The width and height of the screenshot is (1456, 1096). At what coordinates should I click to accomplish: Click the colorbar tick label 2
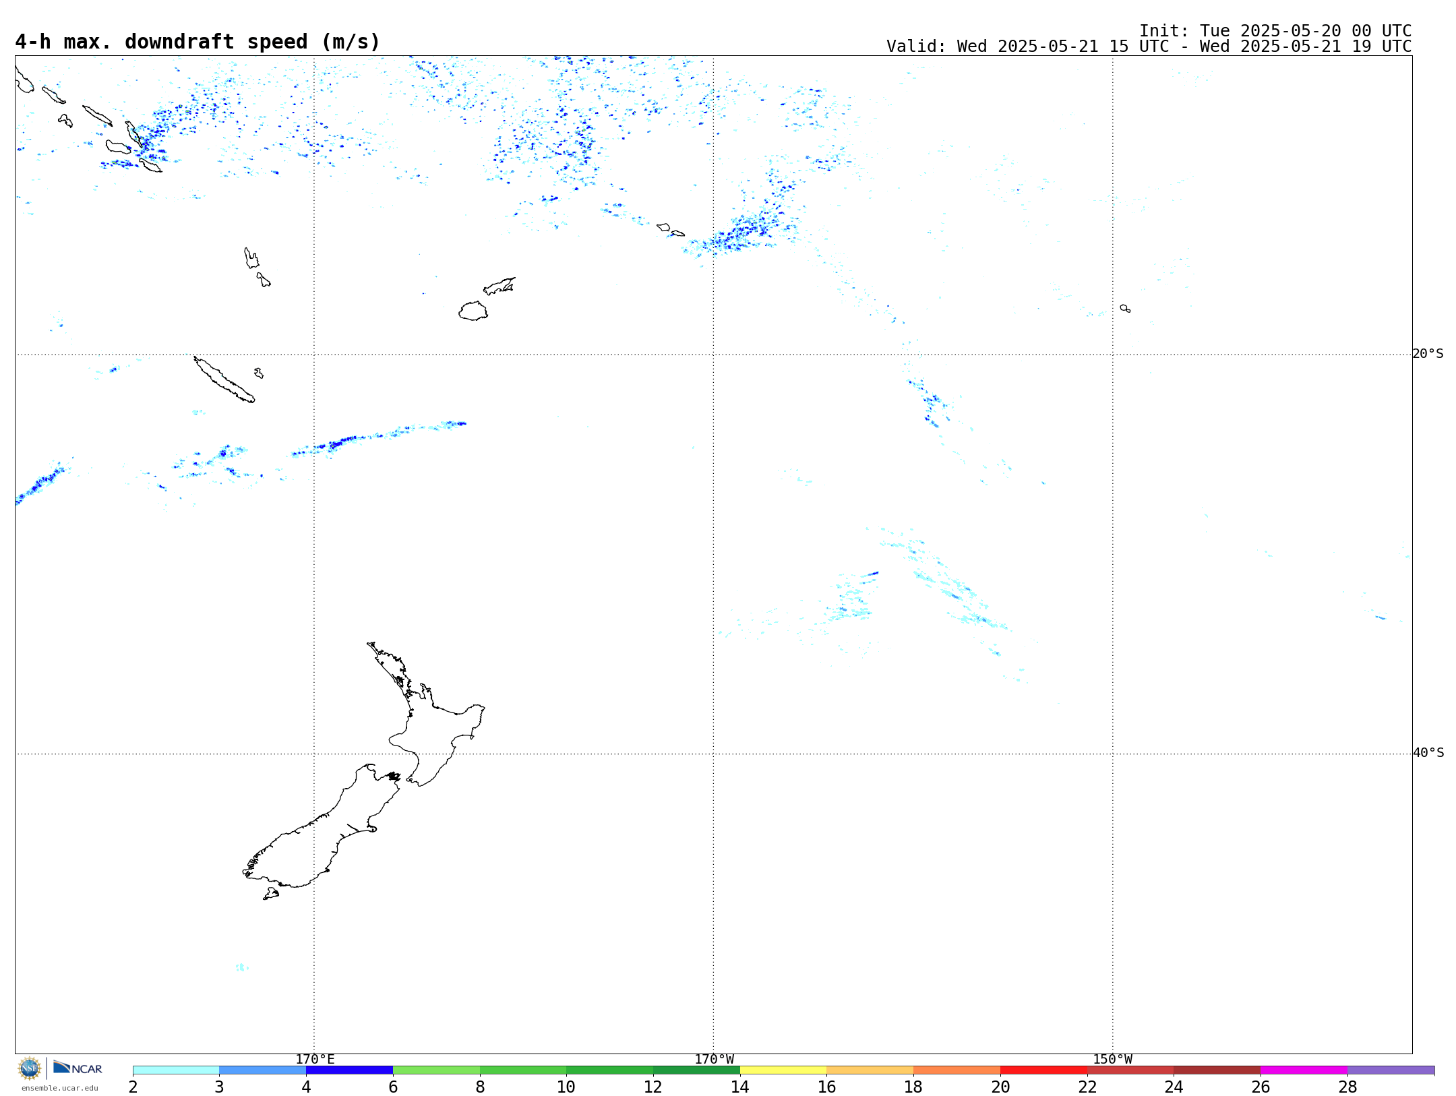point(133,1087)
